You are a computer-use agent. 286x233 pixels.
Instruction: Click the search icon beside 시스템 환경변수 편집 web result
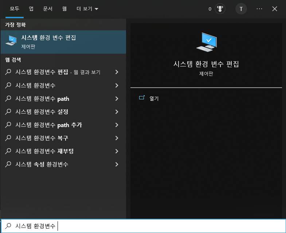click(x=8, y=72)
